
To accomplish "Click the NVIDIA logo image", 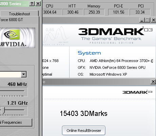I will [x=18, y=38].
